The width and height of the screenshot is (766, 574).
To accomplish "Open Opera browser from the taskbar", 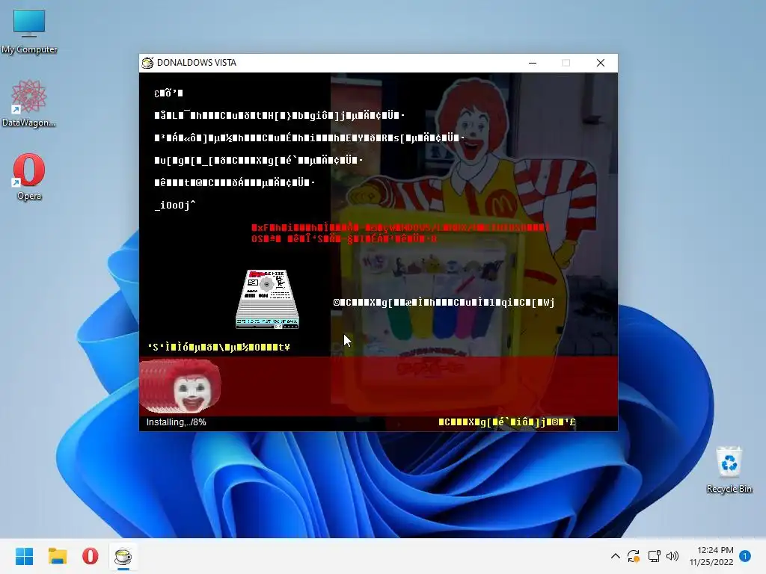I will 91,556.
